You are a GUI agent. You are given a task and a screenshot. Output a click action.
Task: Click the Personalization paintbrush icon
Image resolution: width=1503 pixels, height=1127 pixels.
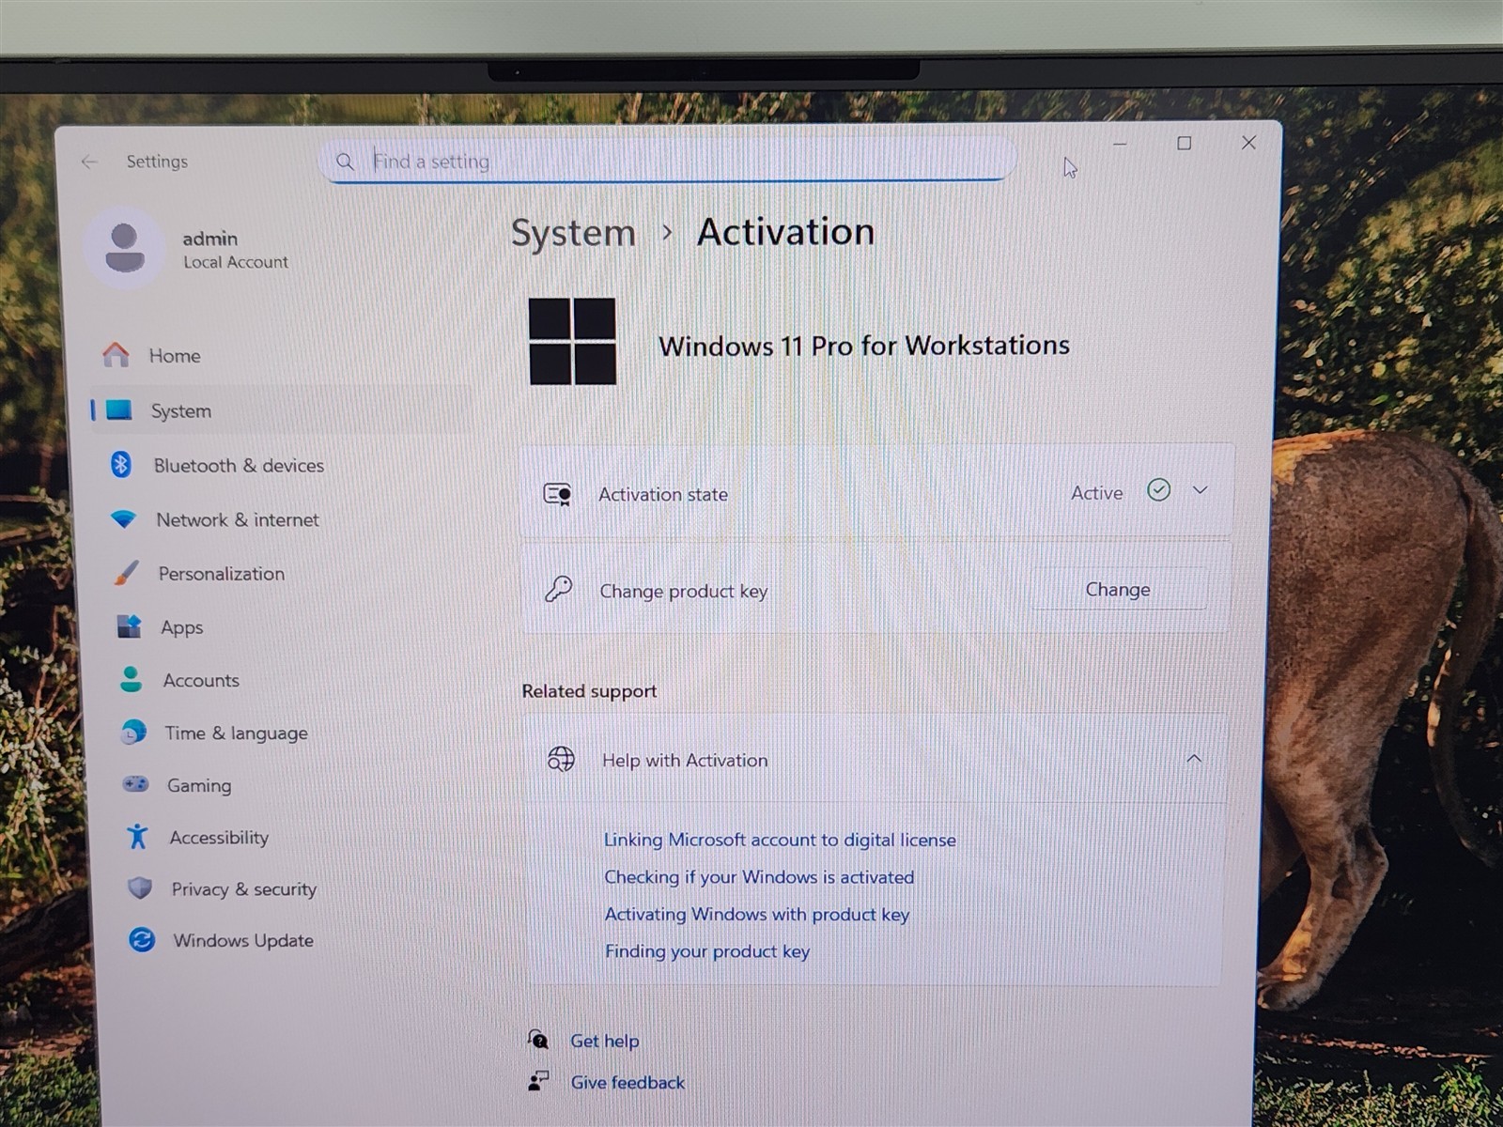[126, 573]
